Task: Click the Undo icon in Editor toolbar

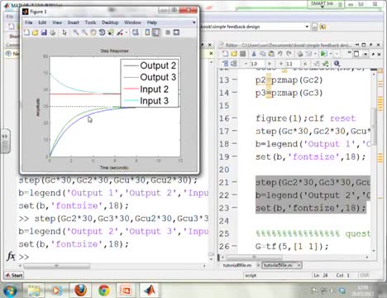Action: tap(280, 54)
